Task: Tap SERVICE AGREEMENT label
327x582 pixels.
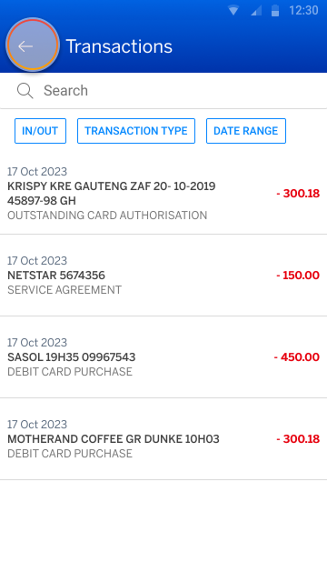Action: 64,290
